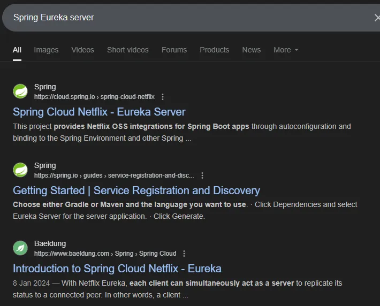The image size is (380, 306).
Task: Click the Baeldung leaf favicon
Action: click(20, 248)
